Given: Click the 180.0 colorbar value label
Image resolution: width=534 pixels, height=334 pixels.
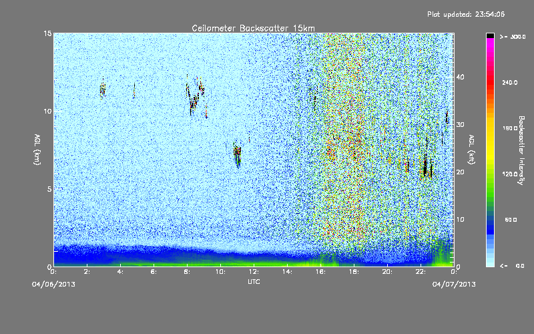Looking at the screenshot, I should (x=509, y=128).
